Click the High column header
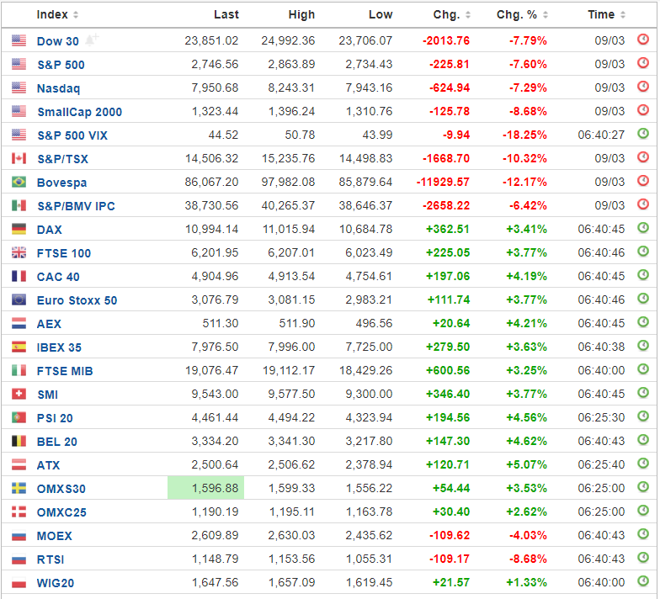Viewport: 660px width, 599px height. coord(301,15)
